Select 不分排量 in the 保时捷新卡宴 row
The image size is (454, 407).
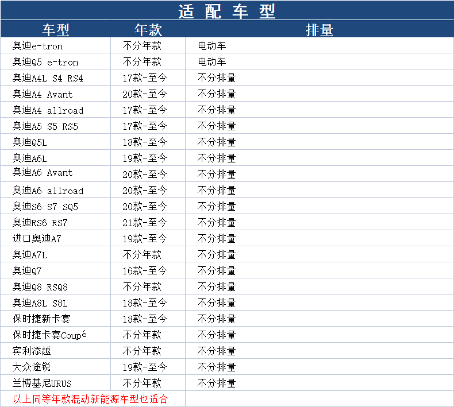217,319
